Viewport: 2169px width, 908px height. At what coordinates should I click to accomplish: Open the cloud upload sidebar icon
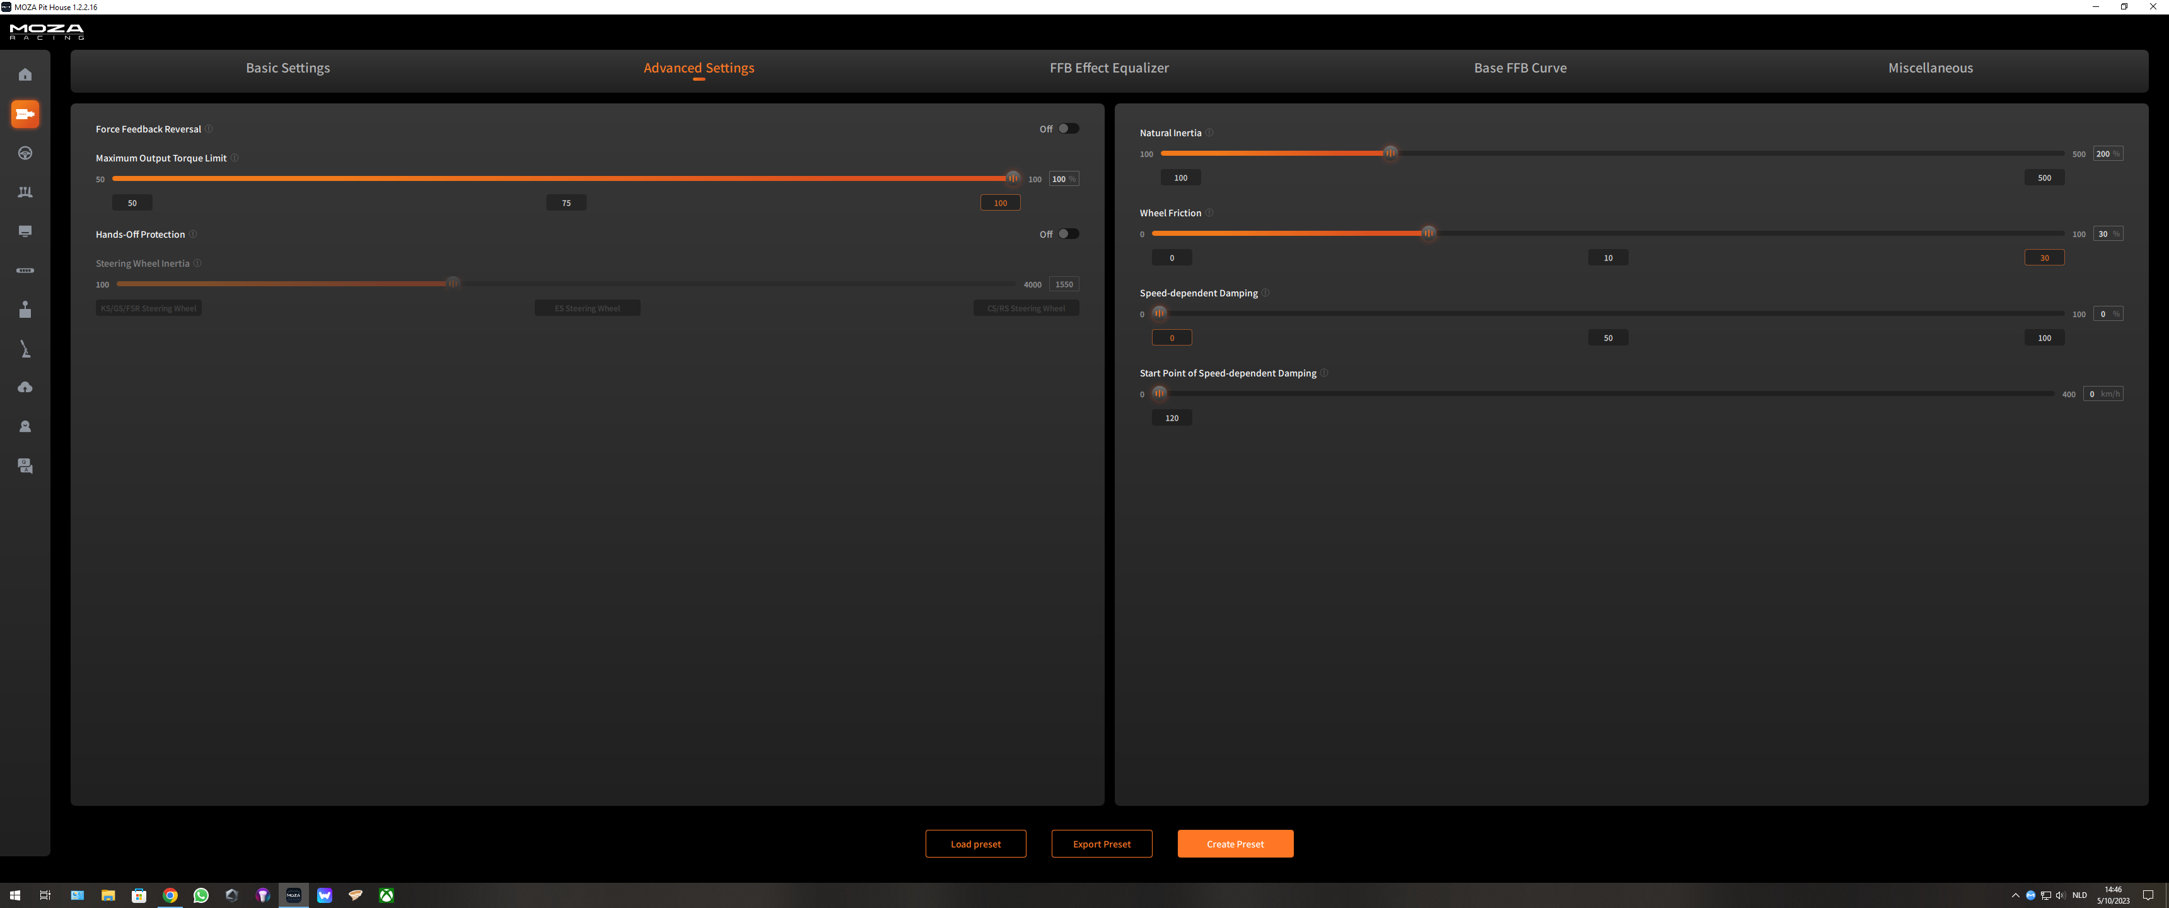25,387
